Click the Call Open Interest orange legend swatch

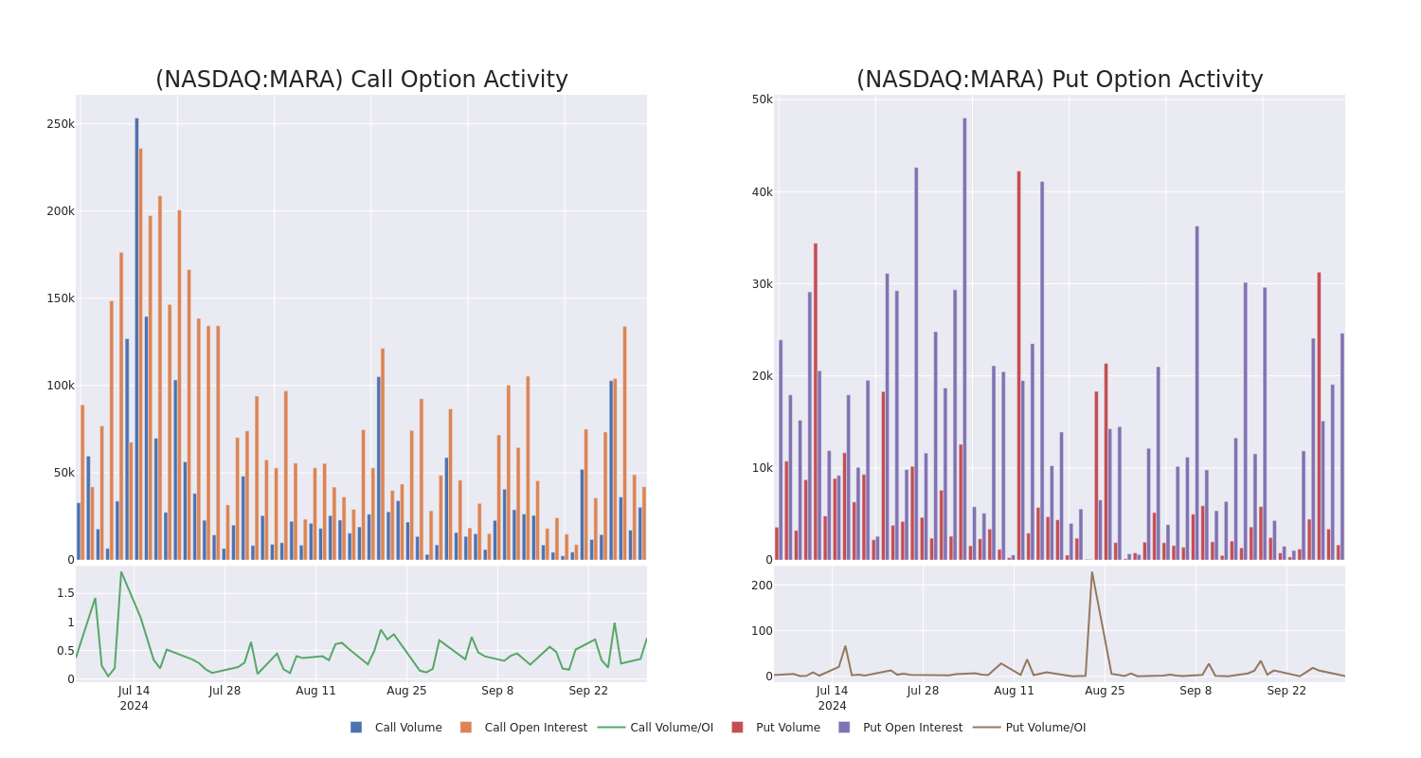(x=466, y=728)
